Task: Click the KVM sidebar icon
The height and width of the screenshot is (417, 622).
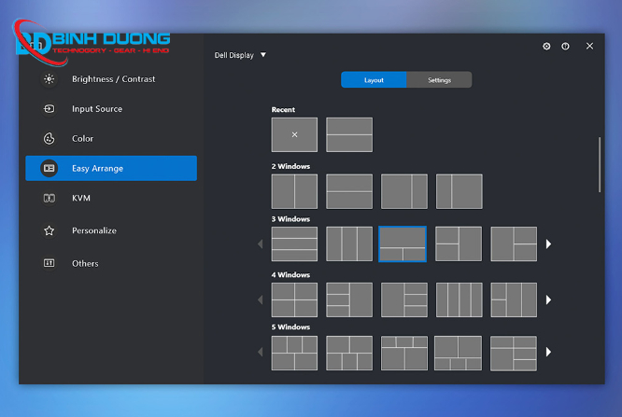Action: tap(49, 199)
